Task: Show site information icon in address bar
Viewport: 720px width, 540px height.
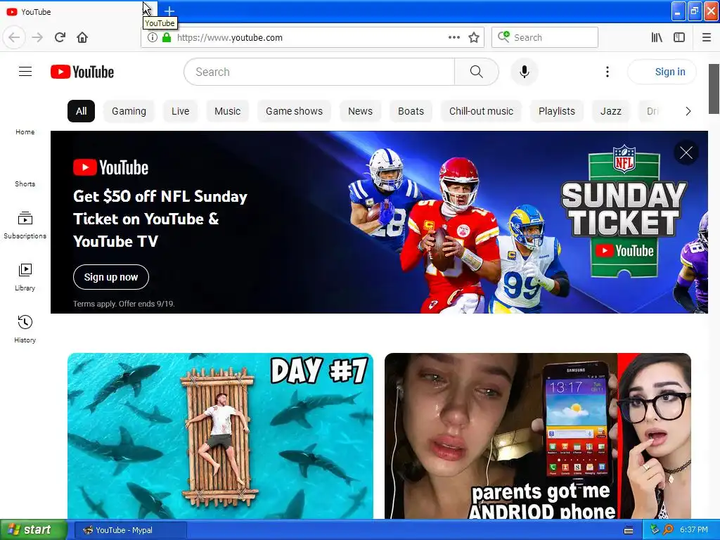Action: [152, 37]
